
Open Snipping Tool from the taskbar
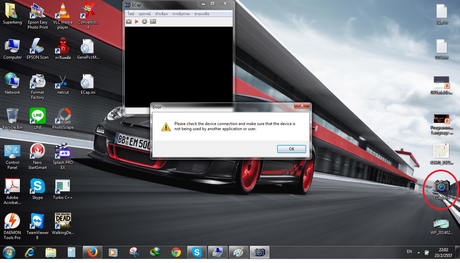coord(134,252)
